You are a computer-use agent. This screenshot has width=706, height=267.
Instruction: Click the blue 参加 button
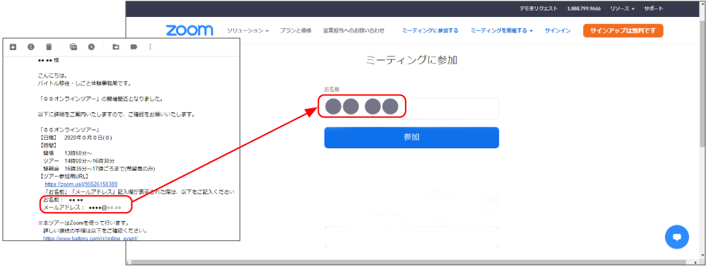tap(411, 137)
